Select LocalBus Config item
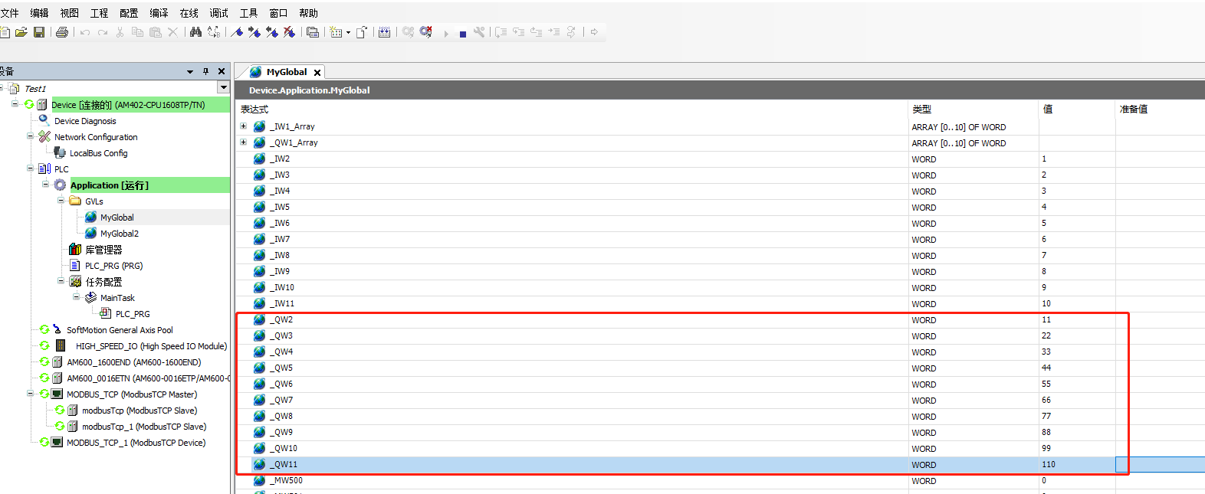Viewport: 1205px width, 494px height. [x=99, y=153]
